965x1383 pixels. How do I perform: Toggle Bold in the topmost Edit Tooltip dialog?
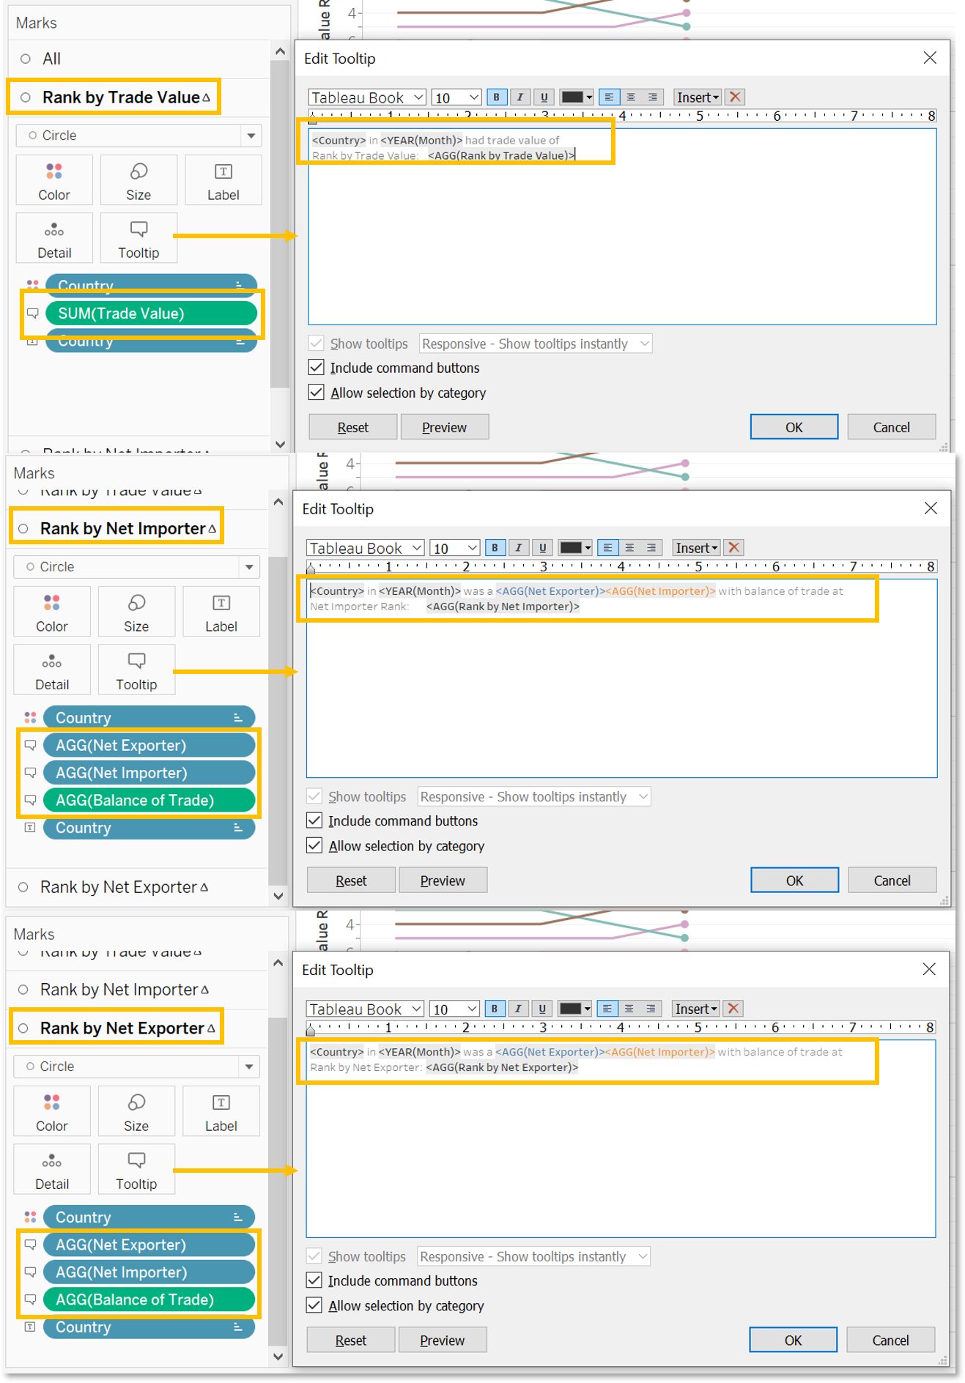pos(496,97)
